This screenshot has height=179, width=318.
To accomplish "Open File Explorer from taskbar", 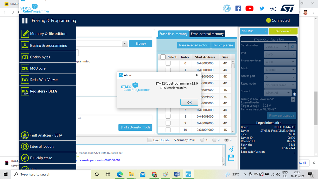I will tap(131, 174).
